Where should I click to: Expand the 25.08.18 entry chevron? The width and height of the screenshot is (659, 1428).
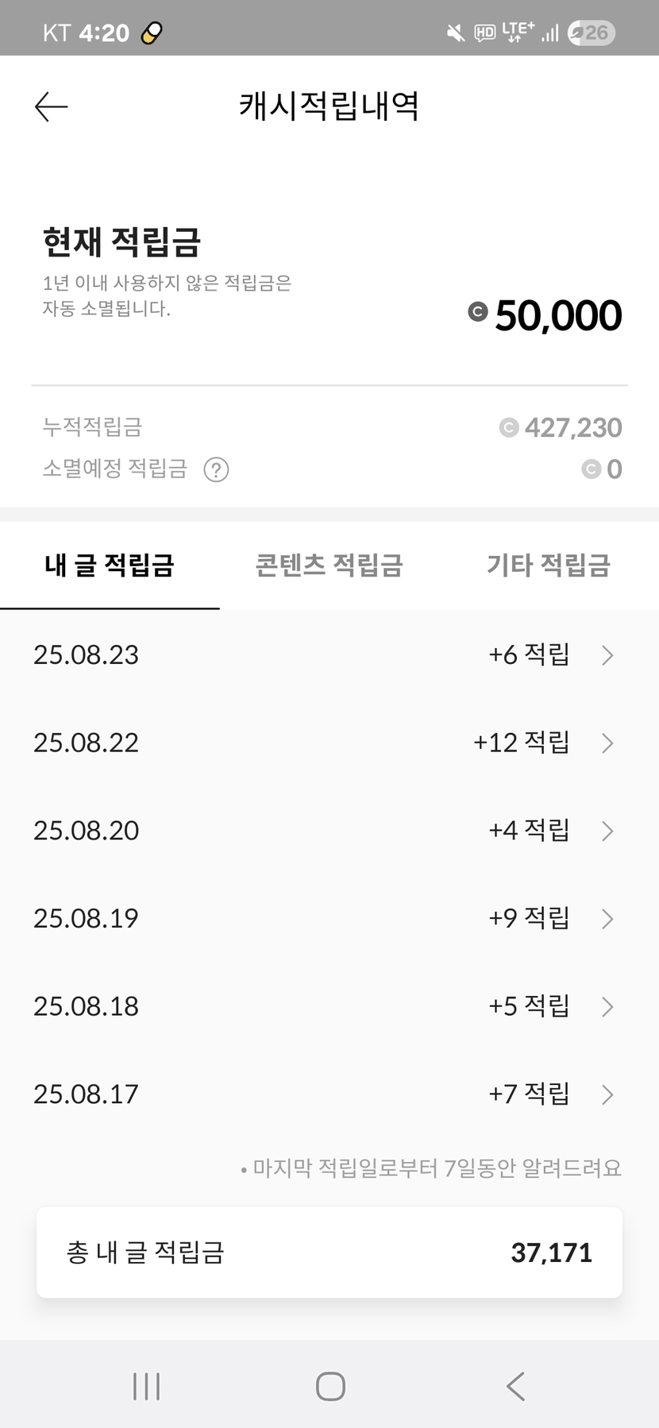coord(607,1007)
